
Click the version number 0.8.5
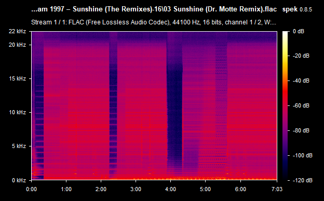click(306, 9)
